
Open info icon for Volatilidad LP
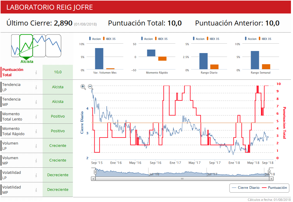click(36, 175)
